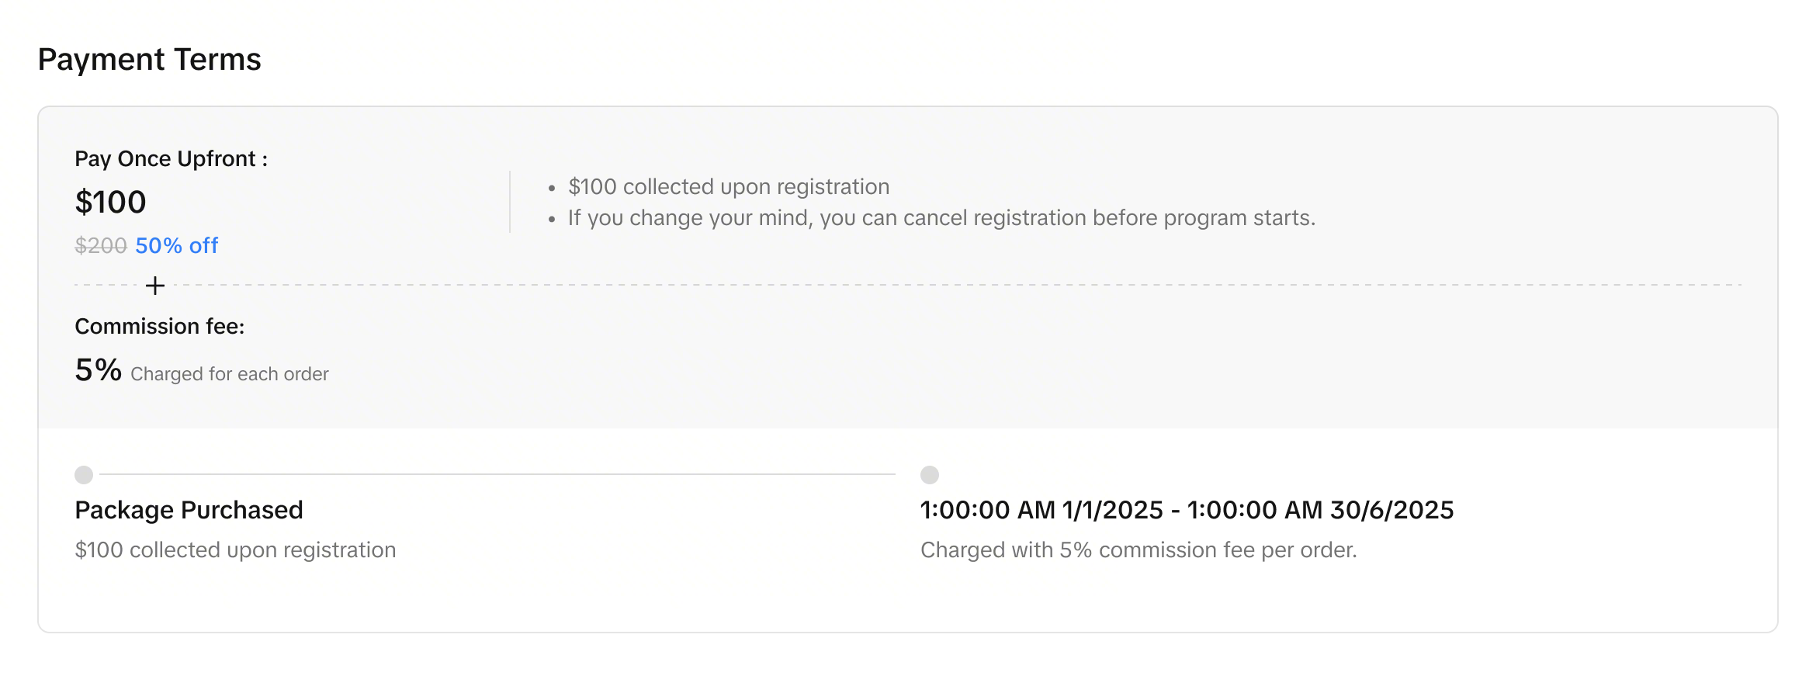Click the timeline line between the two dots
This screenshot has width=1816, height=683.
(497, 474)
